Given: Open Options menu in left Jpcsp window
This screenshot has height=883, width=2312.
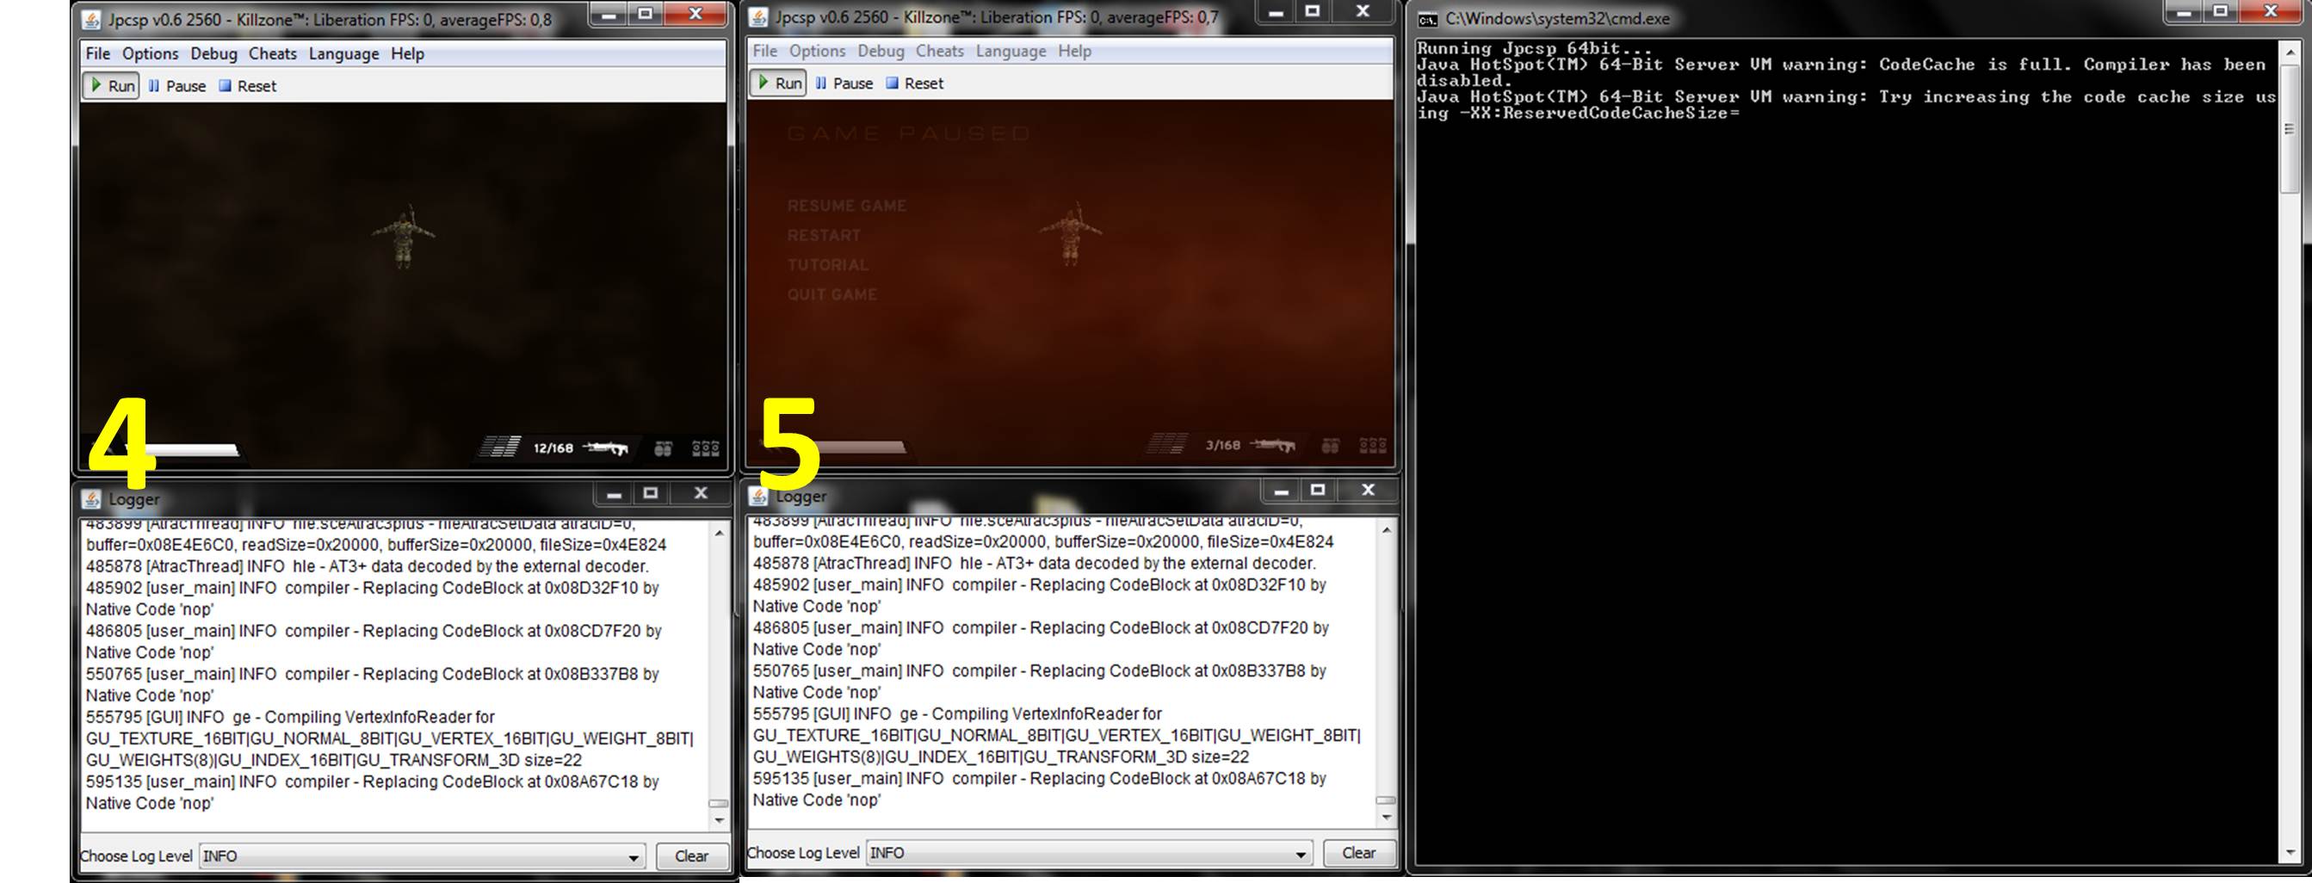Looking at the screenshot, I should coord(150,54).
